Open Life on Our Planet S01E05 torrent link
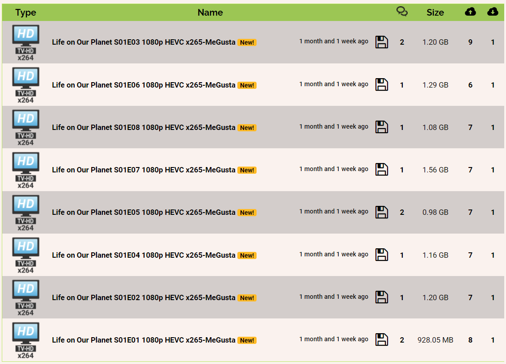The height and width of the screenshot is (364, 506). pyautogui.click(x=143, y=212)
